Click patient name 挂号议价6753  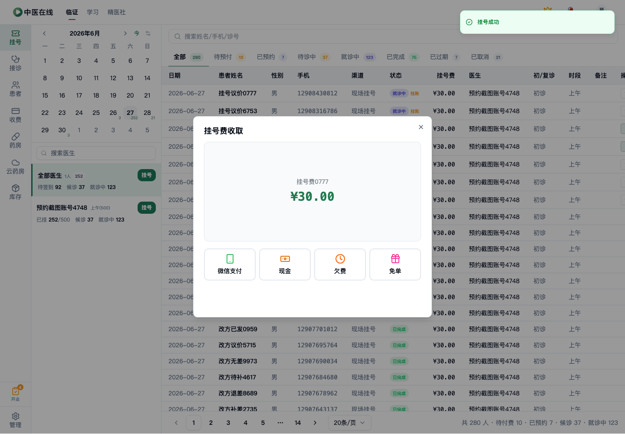point(237,111)
